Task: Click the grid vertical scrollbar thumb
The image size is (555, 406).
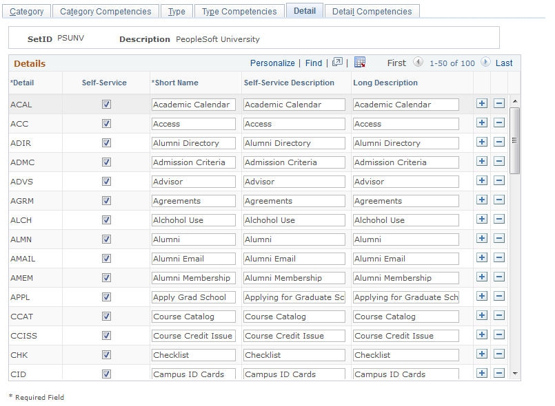Action: pos(514,140)
